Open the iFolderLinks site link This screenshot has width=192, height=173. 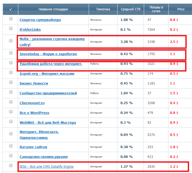30,29
